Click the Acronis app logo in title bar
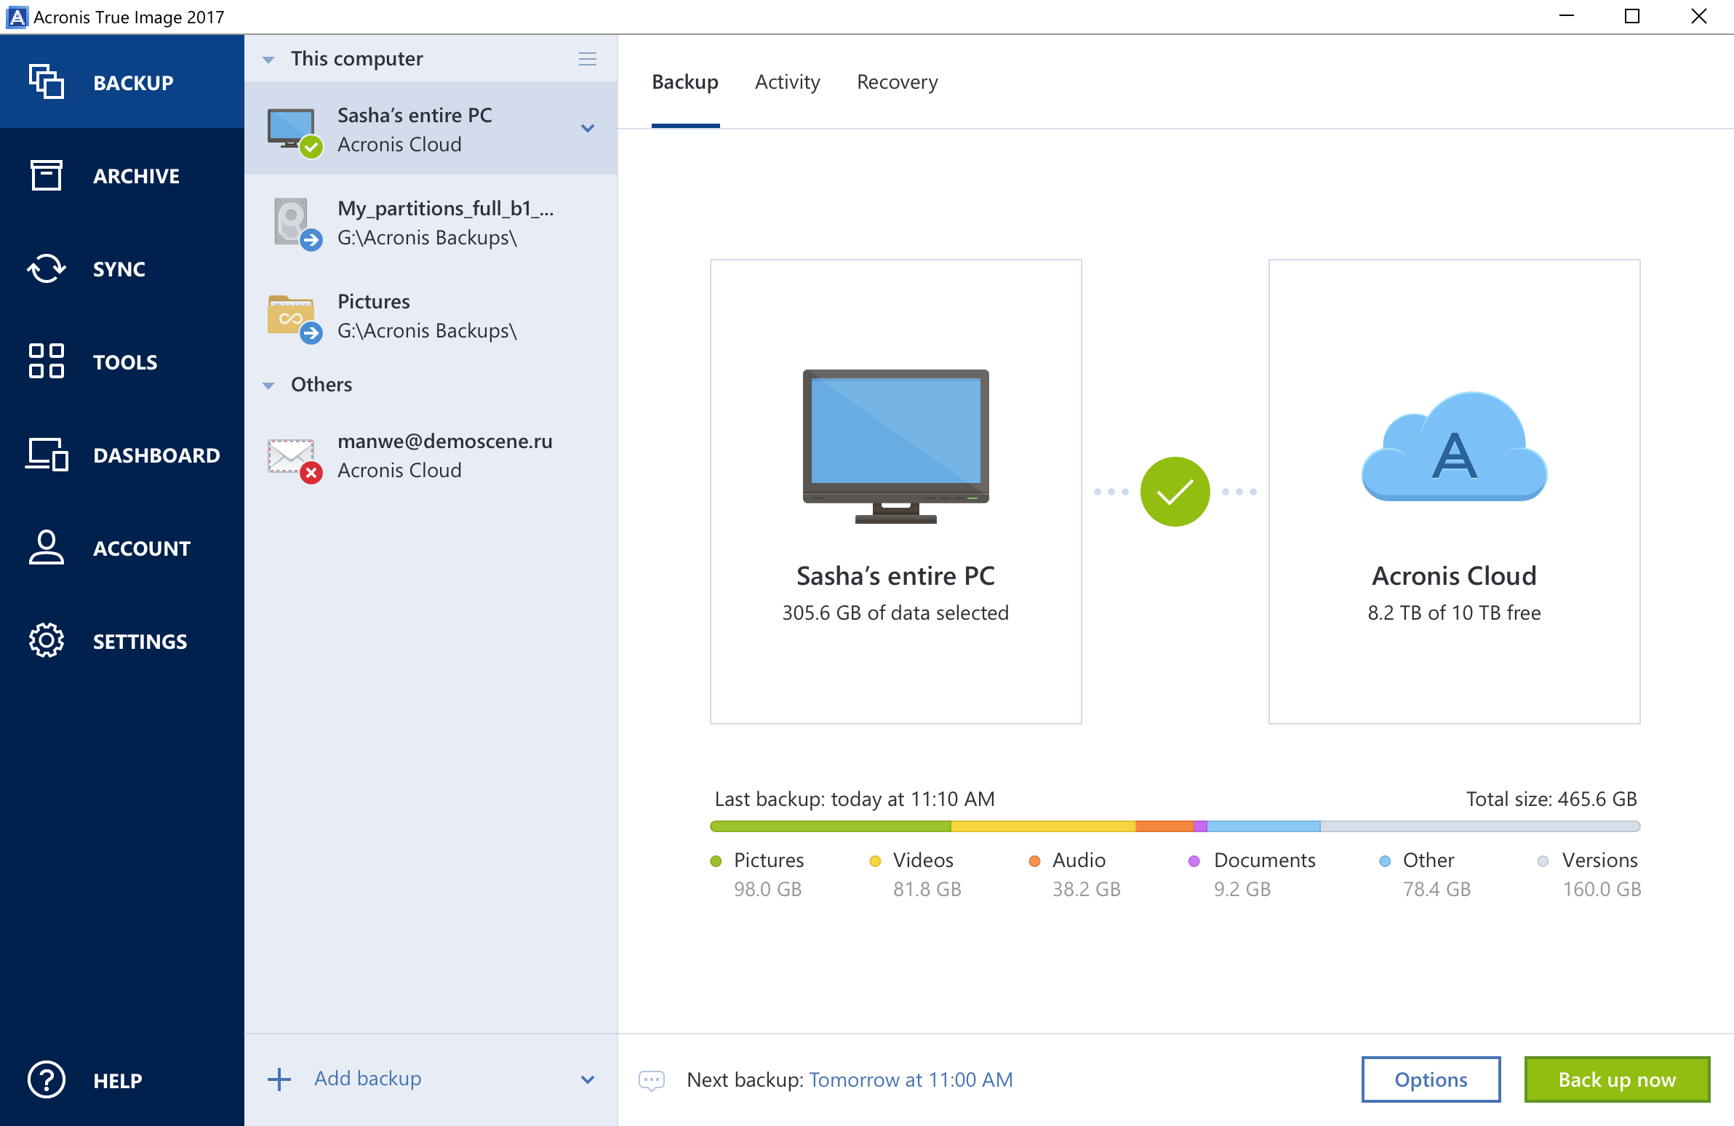Screen dimensions: 1734x1126 (x=16, y=17)
